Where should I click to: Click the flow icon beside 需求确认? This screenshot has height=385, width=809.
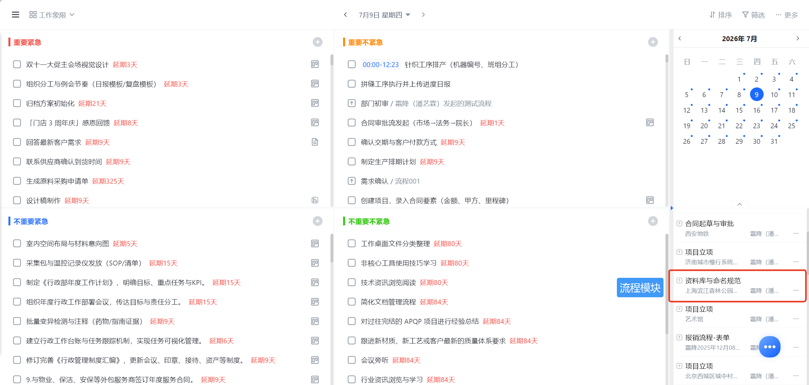(352, 181)
